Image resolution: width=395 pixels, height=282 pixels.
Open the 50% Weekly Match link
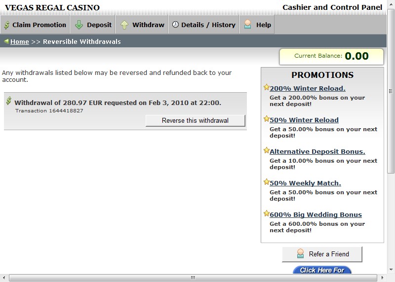pyautogui.click(x=305, y=183)
